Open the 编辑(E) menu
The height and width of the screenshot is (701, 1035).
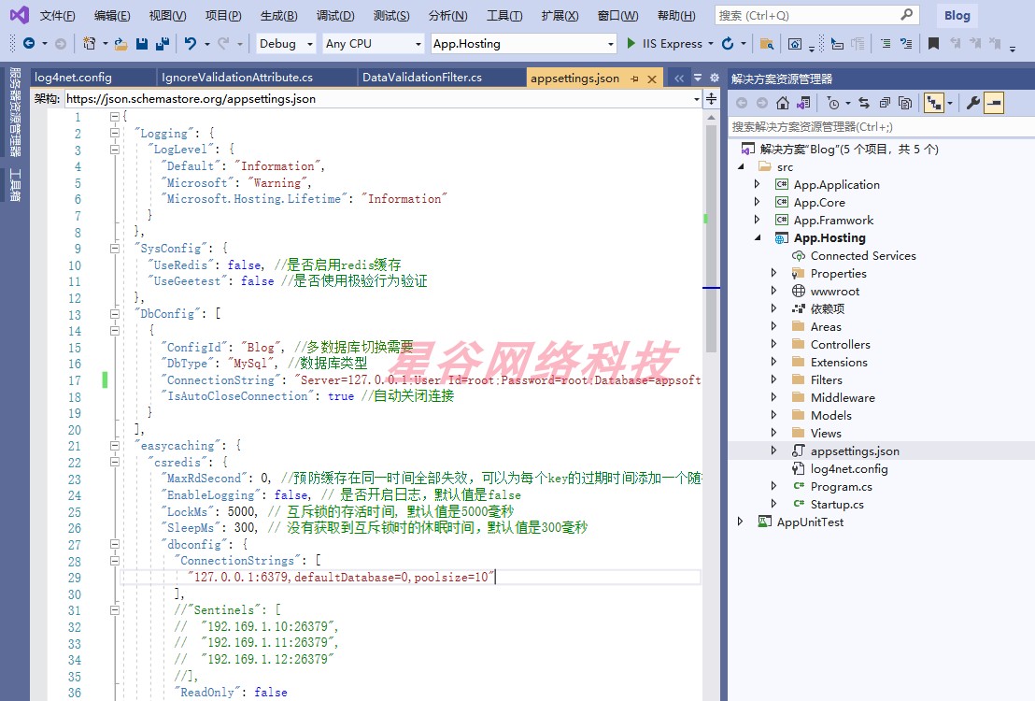click(x=112, y=15)
